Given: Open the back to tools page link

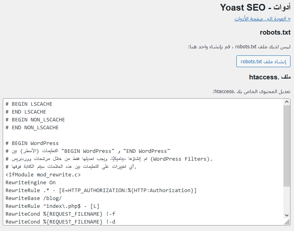Looking at the screenshot, I should point(262,19).
